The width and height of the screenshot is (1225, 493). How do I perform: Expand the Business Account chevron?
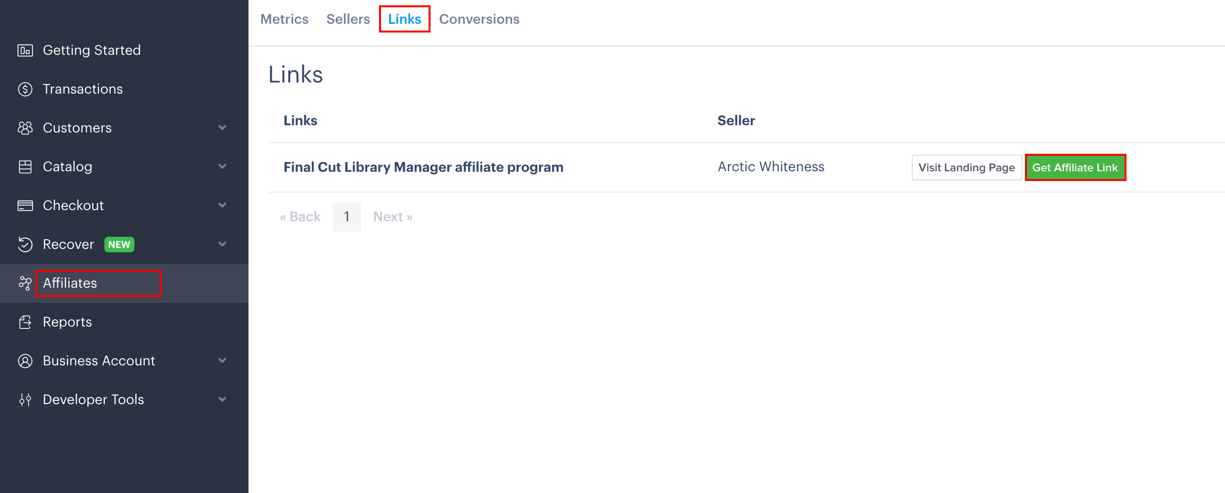222,361
